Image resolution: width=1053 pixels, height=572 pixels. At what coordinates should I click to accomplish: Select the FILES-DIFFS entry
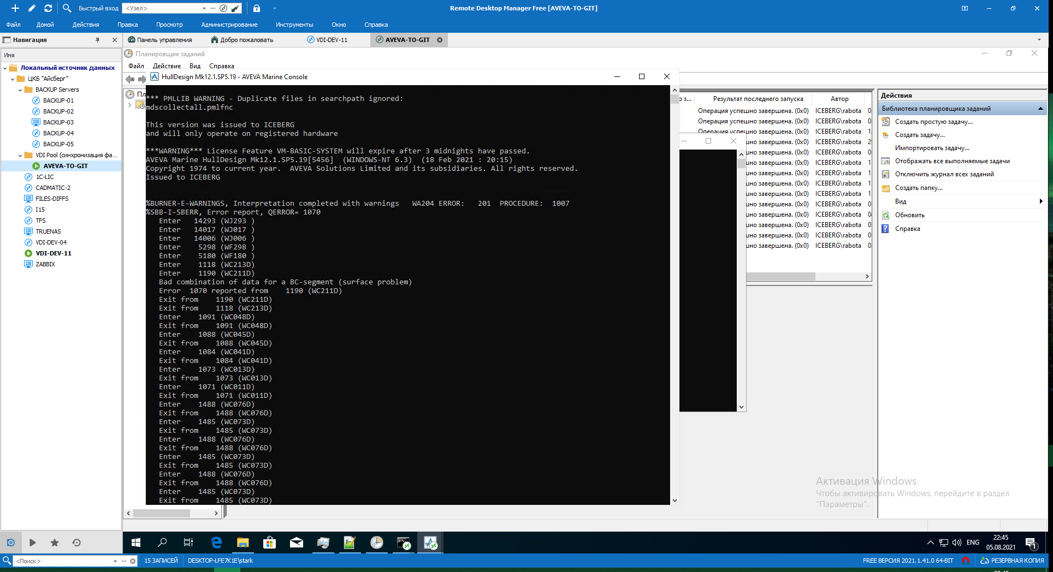52,199
